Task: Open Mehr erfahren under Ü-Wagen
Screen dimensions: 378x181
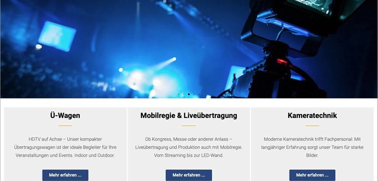Action: 65,175
